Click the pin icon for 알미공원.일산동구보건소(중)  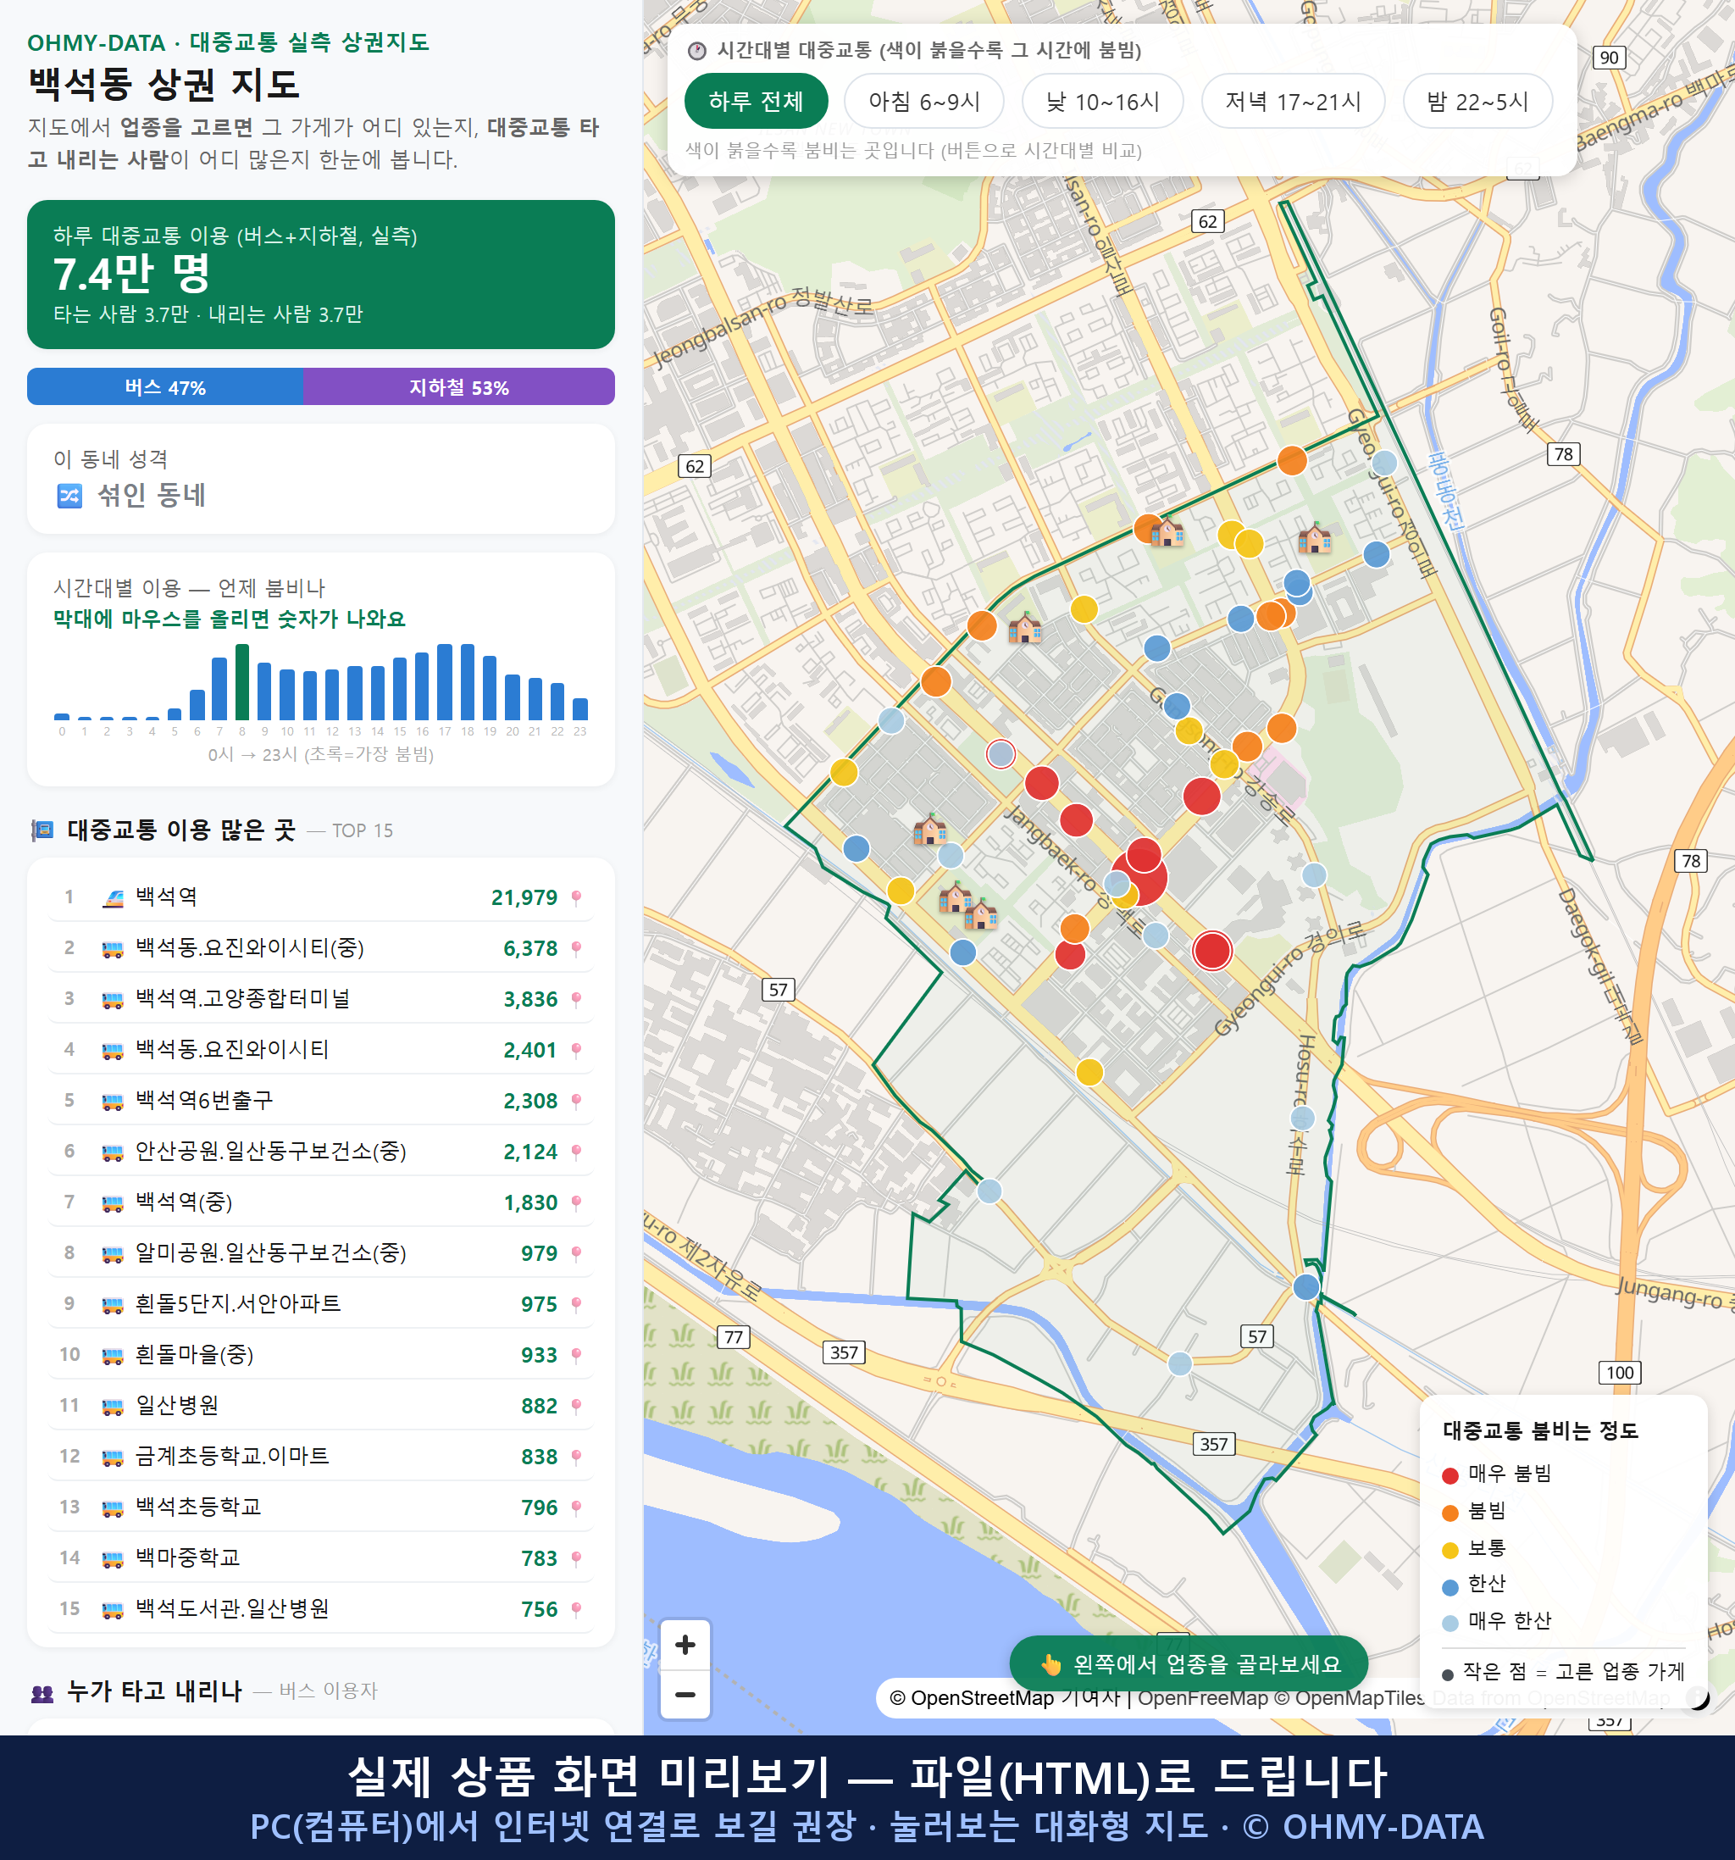pyautogui.click(x=576, y=1254)
